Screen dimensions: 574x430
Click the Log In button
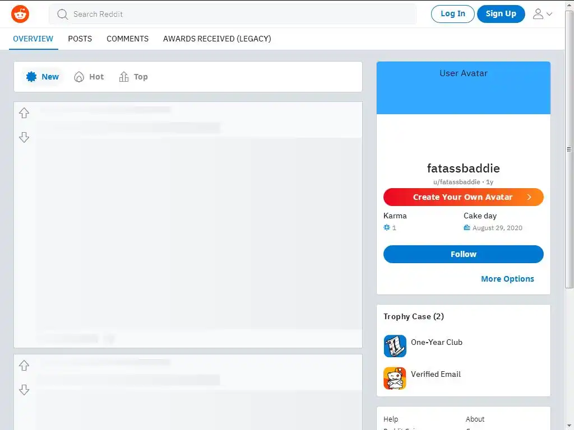(452, 14)
